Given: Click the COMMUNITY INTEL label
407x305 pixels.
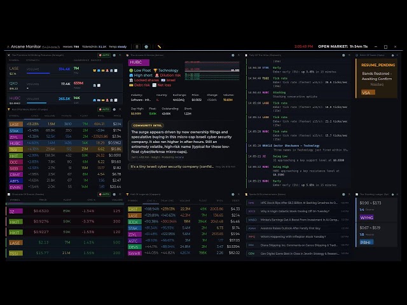Looking at the screenshot, I should click(x=147, y=126).
